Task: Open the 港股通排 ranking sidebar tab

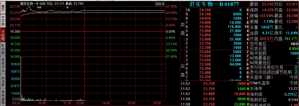Action: click(3, 97)
